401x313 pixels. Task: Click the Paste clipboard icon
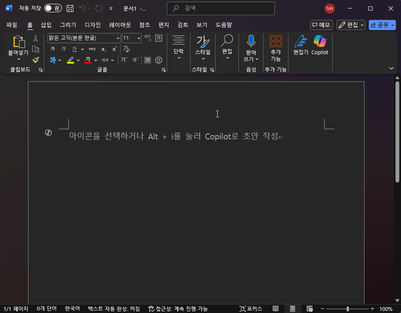click(x=19, y=42)
